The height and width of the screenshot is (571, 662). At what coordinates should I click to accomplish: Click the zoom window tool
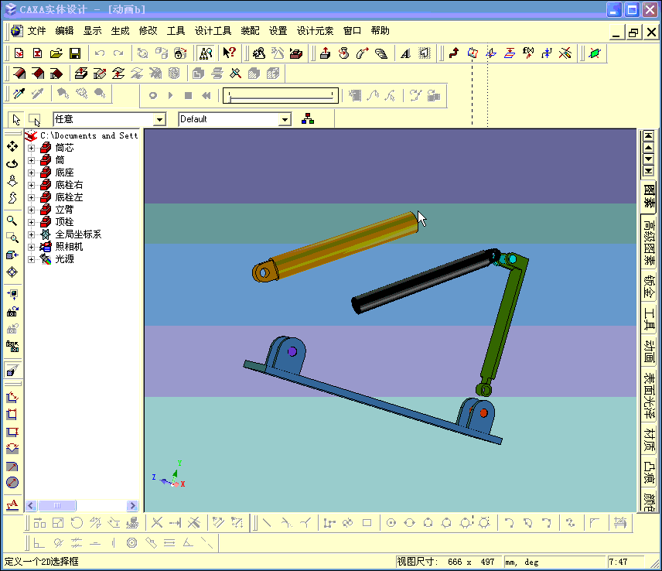12,238
